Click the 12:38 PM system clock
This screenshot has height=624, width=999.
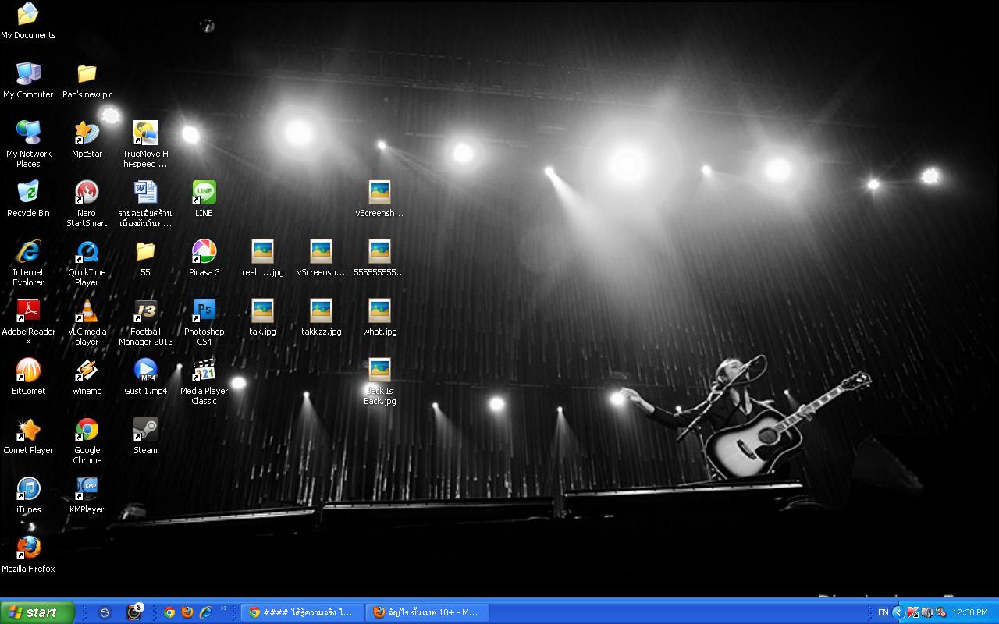tap(971, 612)
